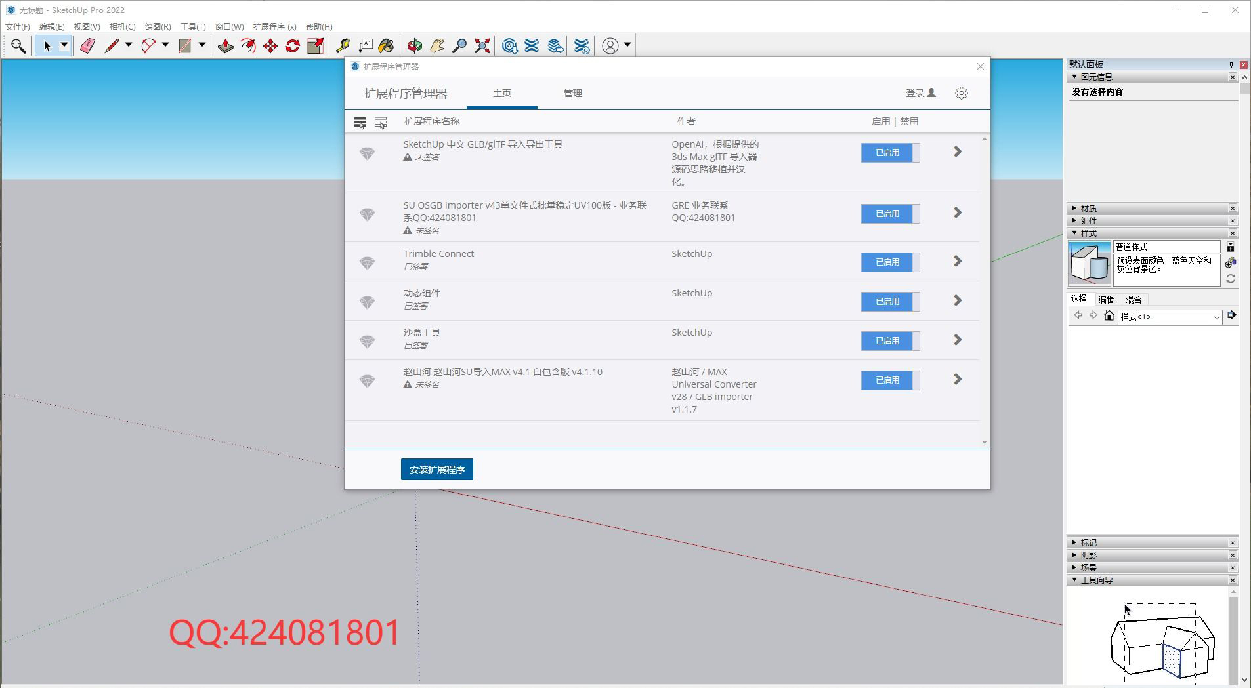Open Extension Manager toolbar icon
The height and width of the screenshot is (688, 1251).
pyautogui.click(x=582, y=46)
